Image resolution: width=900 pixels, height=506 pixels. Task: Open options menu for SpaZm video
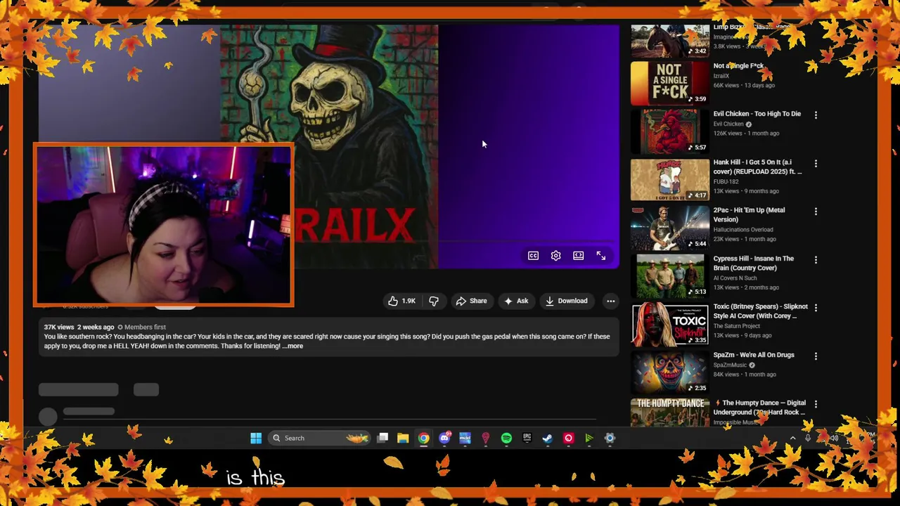coord(816,356)
